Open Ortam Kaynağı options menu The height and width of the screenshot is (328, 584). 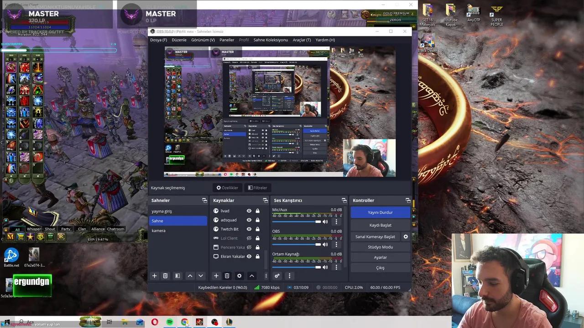click(x=336, y=267)
